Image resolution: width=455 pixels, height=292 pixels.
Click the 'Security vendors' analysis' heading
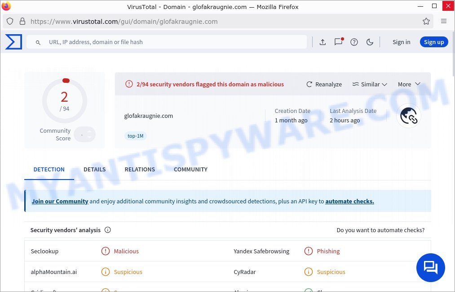pos(65,230)
